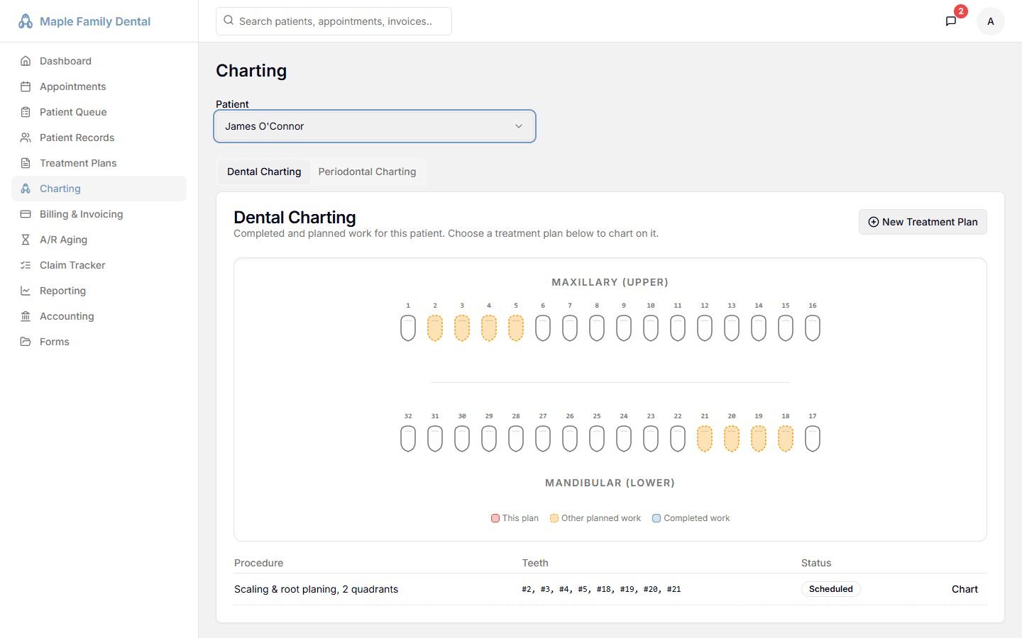This screenshot has height=638, width=1022.
Task: Click the Appointments calendar icon
Action: [26, 86]
